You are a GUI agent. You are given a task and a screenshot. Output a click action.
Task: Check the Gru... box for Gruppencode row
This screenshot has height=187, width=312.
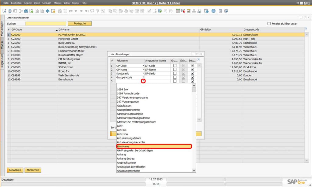[175, 77]
